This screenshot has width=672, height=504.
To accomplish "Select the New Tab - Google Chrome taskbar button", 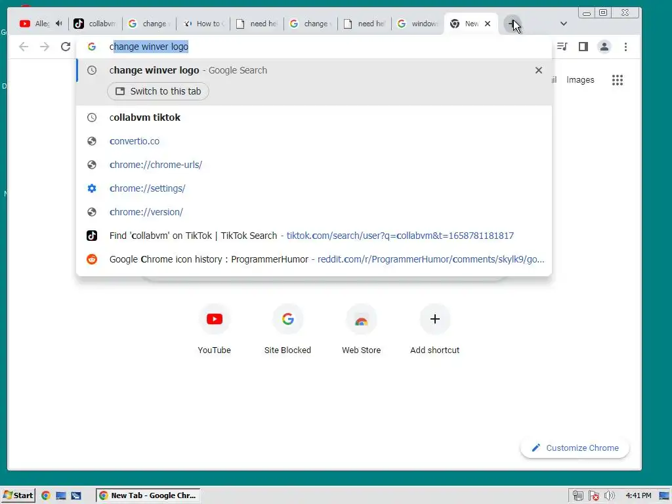I will point(148,495).
